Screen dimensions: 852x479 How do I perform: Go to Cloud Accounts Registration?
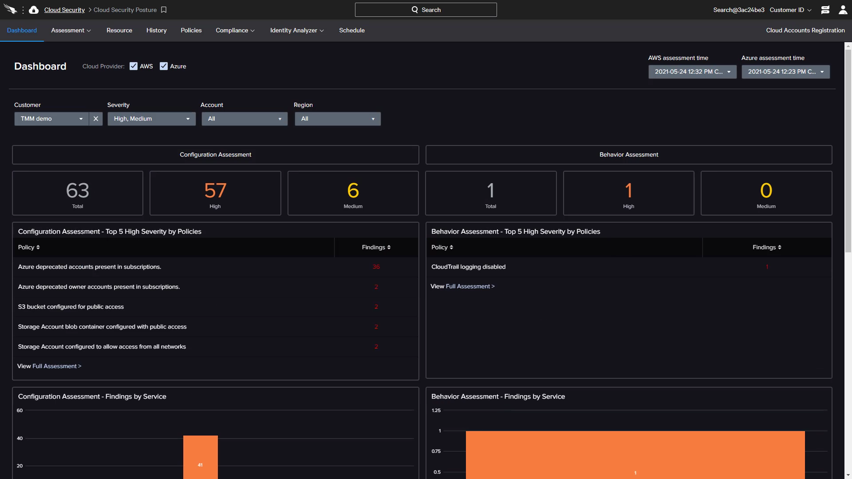(805, 30)
